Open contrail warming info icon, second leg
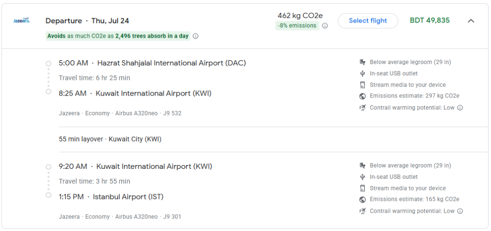 click(x=460, y=211)
